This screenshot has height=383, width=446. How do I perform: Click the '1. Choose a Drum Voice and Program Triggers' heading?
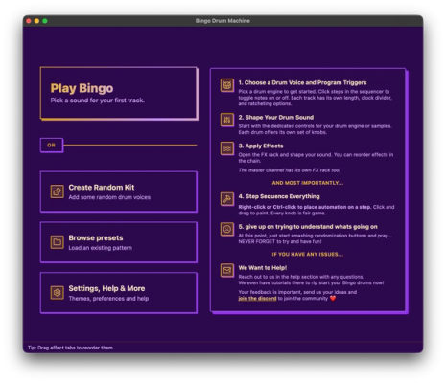pos(302,82)
